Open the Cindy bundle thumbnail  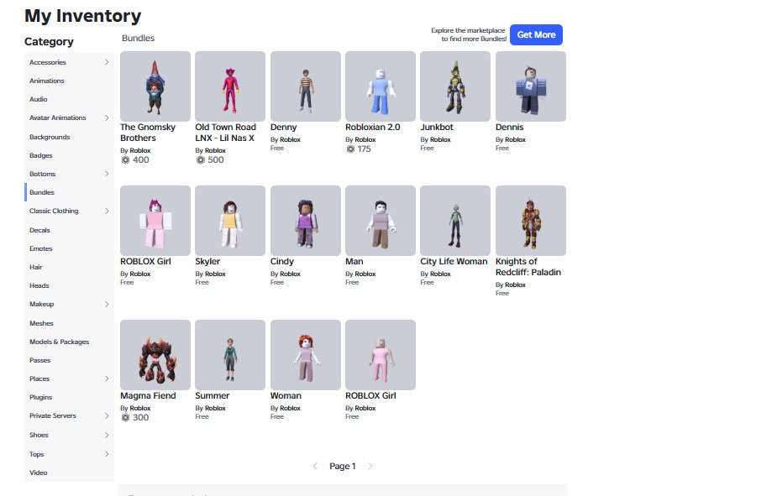(305, 220)
